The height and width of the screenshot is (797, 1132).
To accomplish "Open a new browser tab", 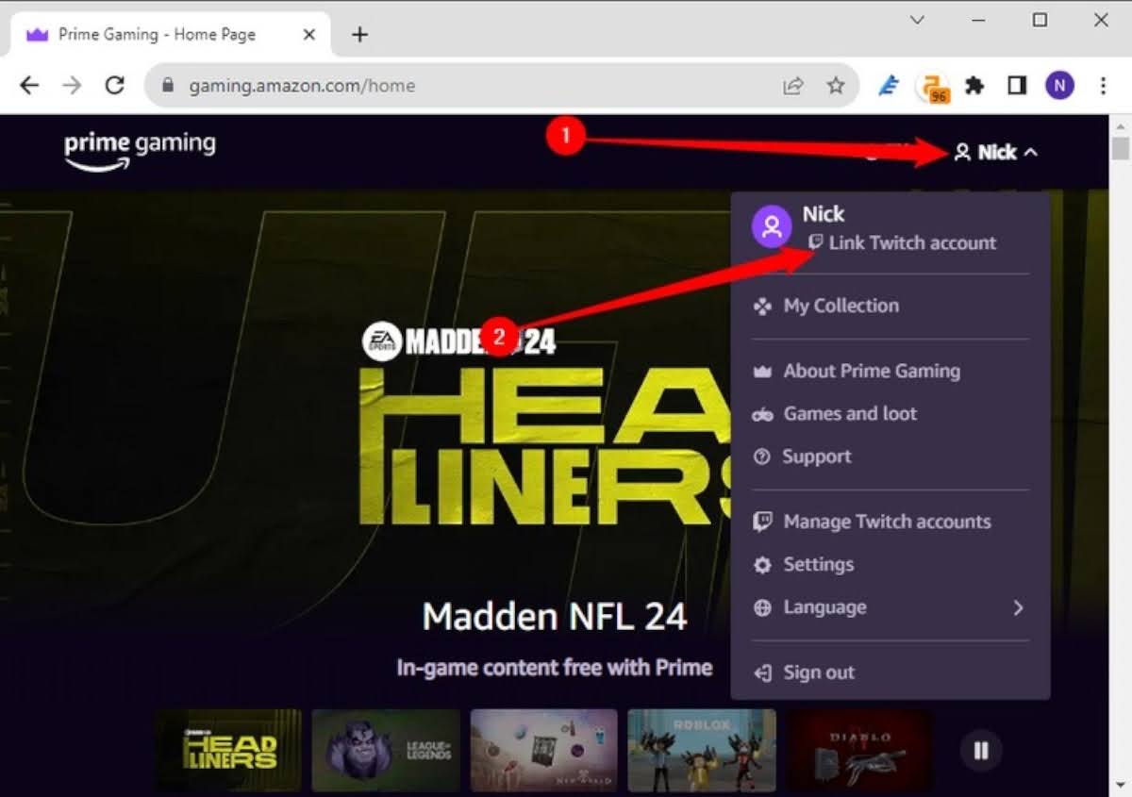I will pyautogui.click(x=359, y=35).
